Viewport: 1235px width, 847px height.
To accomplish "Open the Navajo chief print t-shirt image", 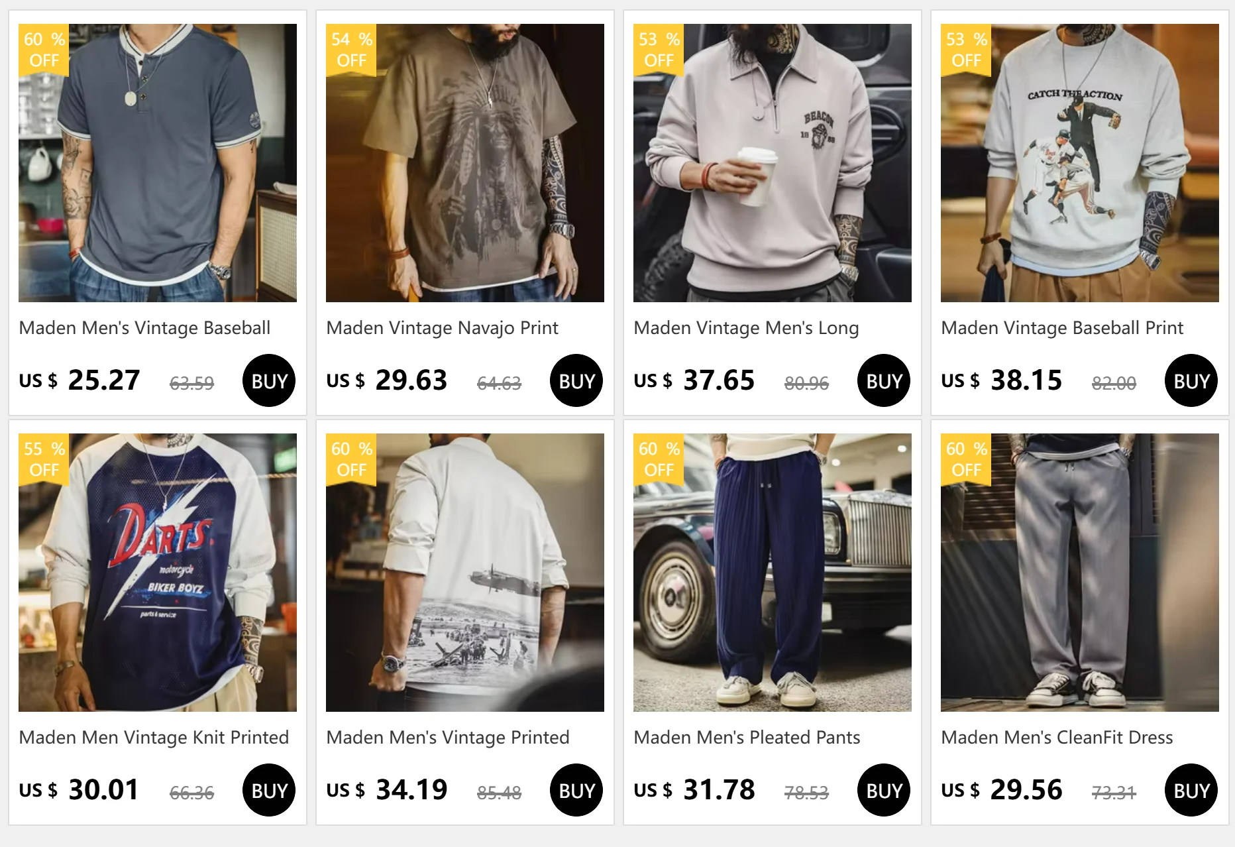I will click(465, 163).
